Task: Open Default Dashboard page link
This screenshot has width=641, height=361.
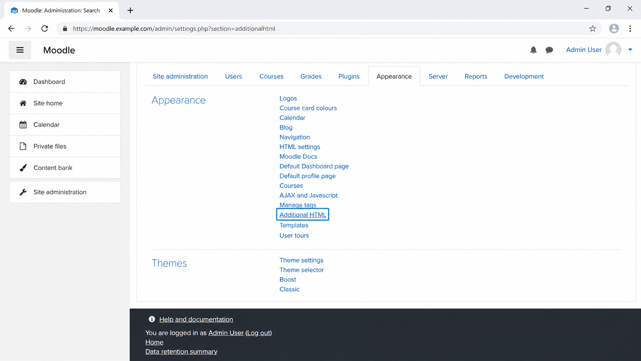Action: click(314, 166)
